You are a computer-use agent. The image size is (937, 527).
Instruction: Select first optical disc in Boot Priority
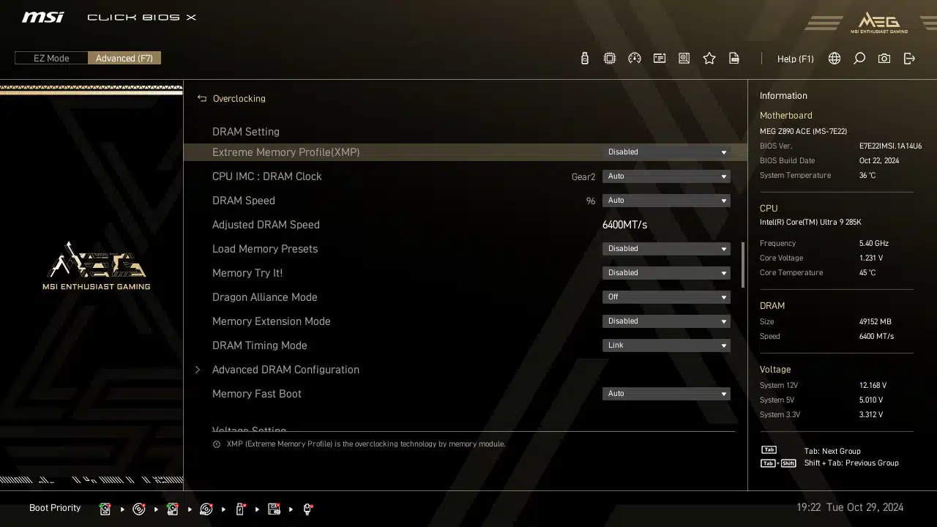tap(139, 509)
